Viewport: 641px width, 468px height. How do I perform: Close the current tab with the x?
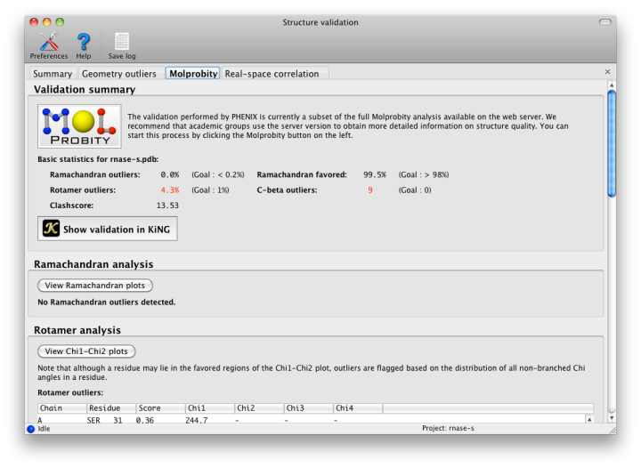pyautogui.click(x=608, y=72)
